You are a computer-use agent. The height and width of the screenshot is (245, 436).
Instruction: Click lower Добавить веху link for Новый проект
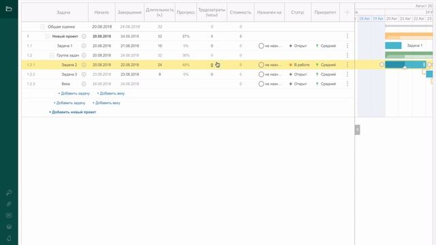point(106,103)
